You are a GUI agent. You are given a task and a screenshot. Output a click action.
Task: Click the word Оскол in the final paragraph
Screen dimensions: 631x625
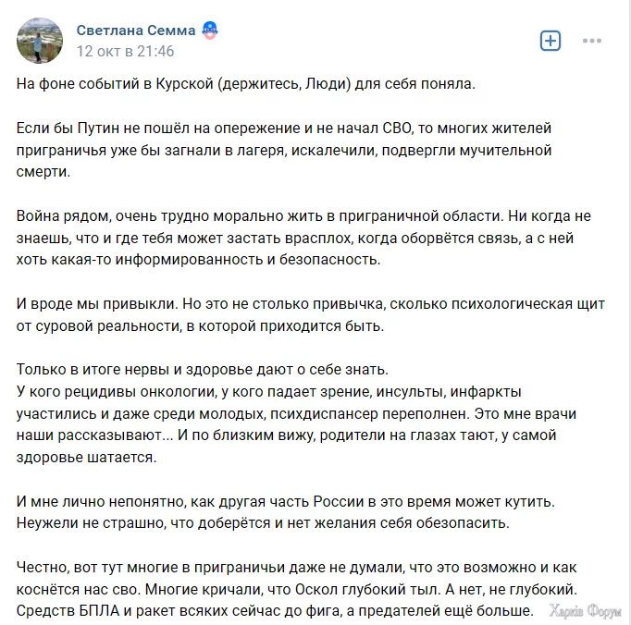pos(316,589)
